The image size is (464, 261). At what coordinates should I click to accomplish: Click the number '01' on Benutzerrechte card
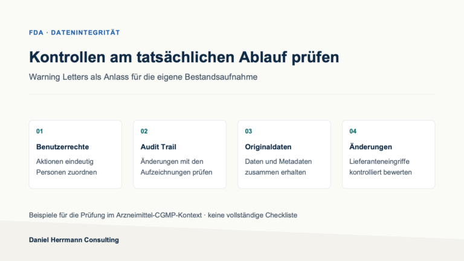[x=40, y=131]
